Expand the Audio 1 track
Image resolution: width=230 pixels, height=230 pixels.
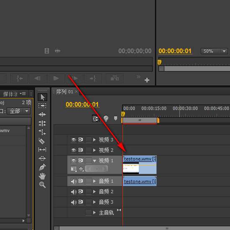[95, 181]
